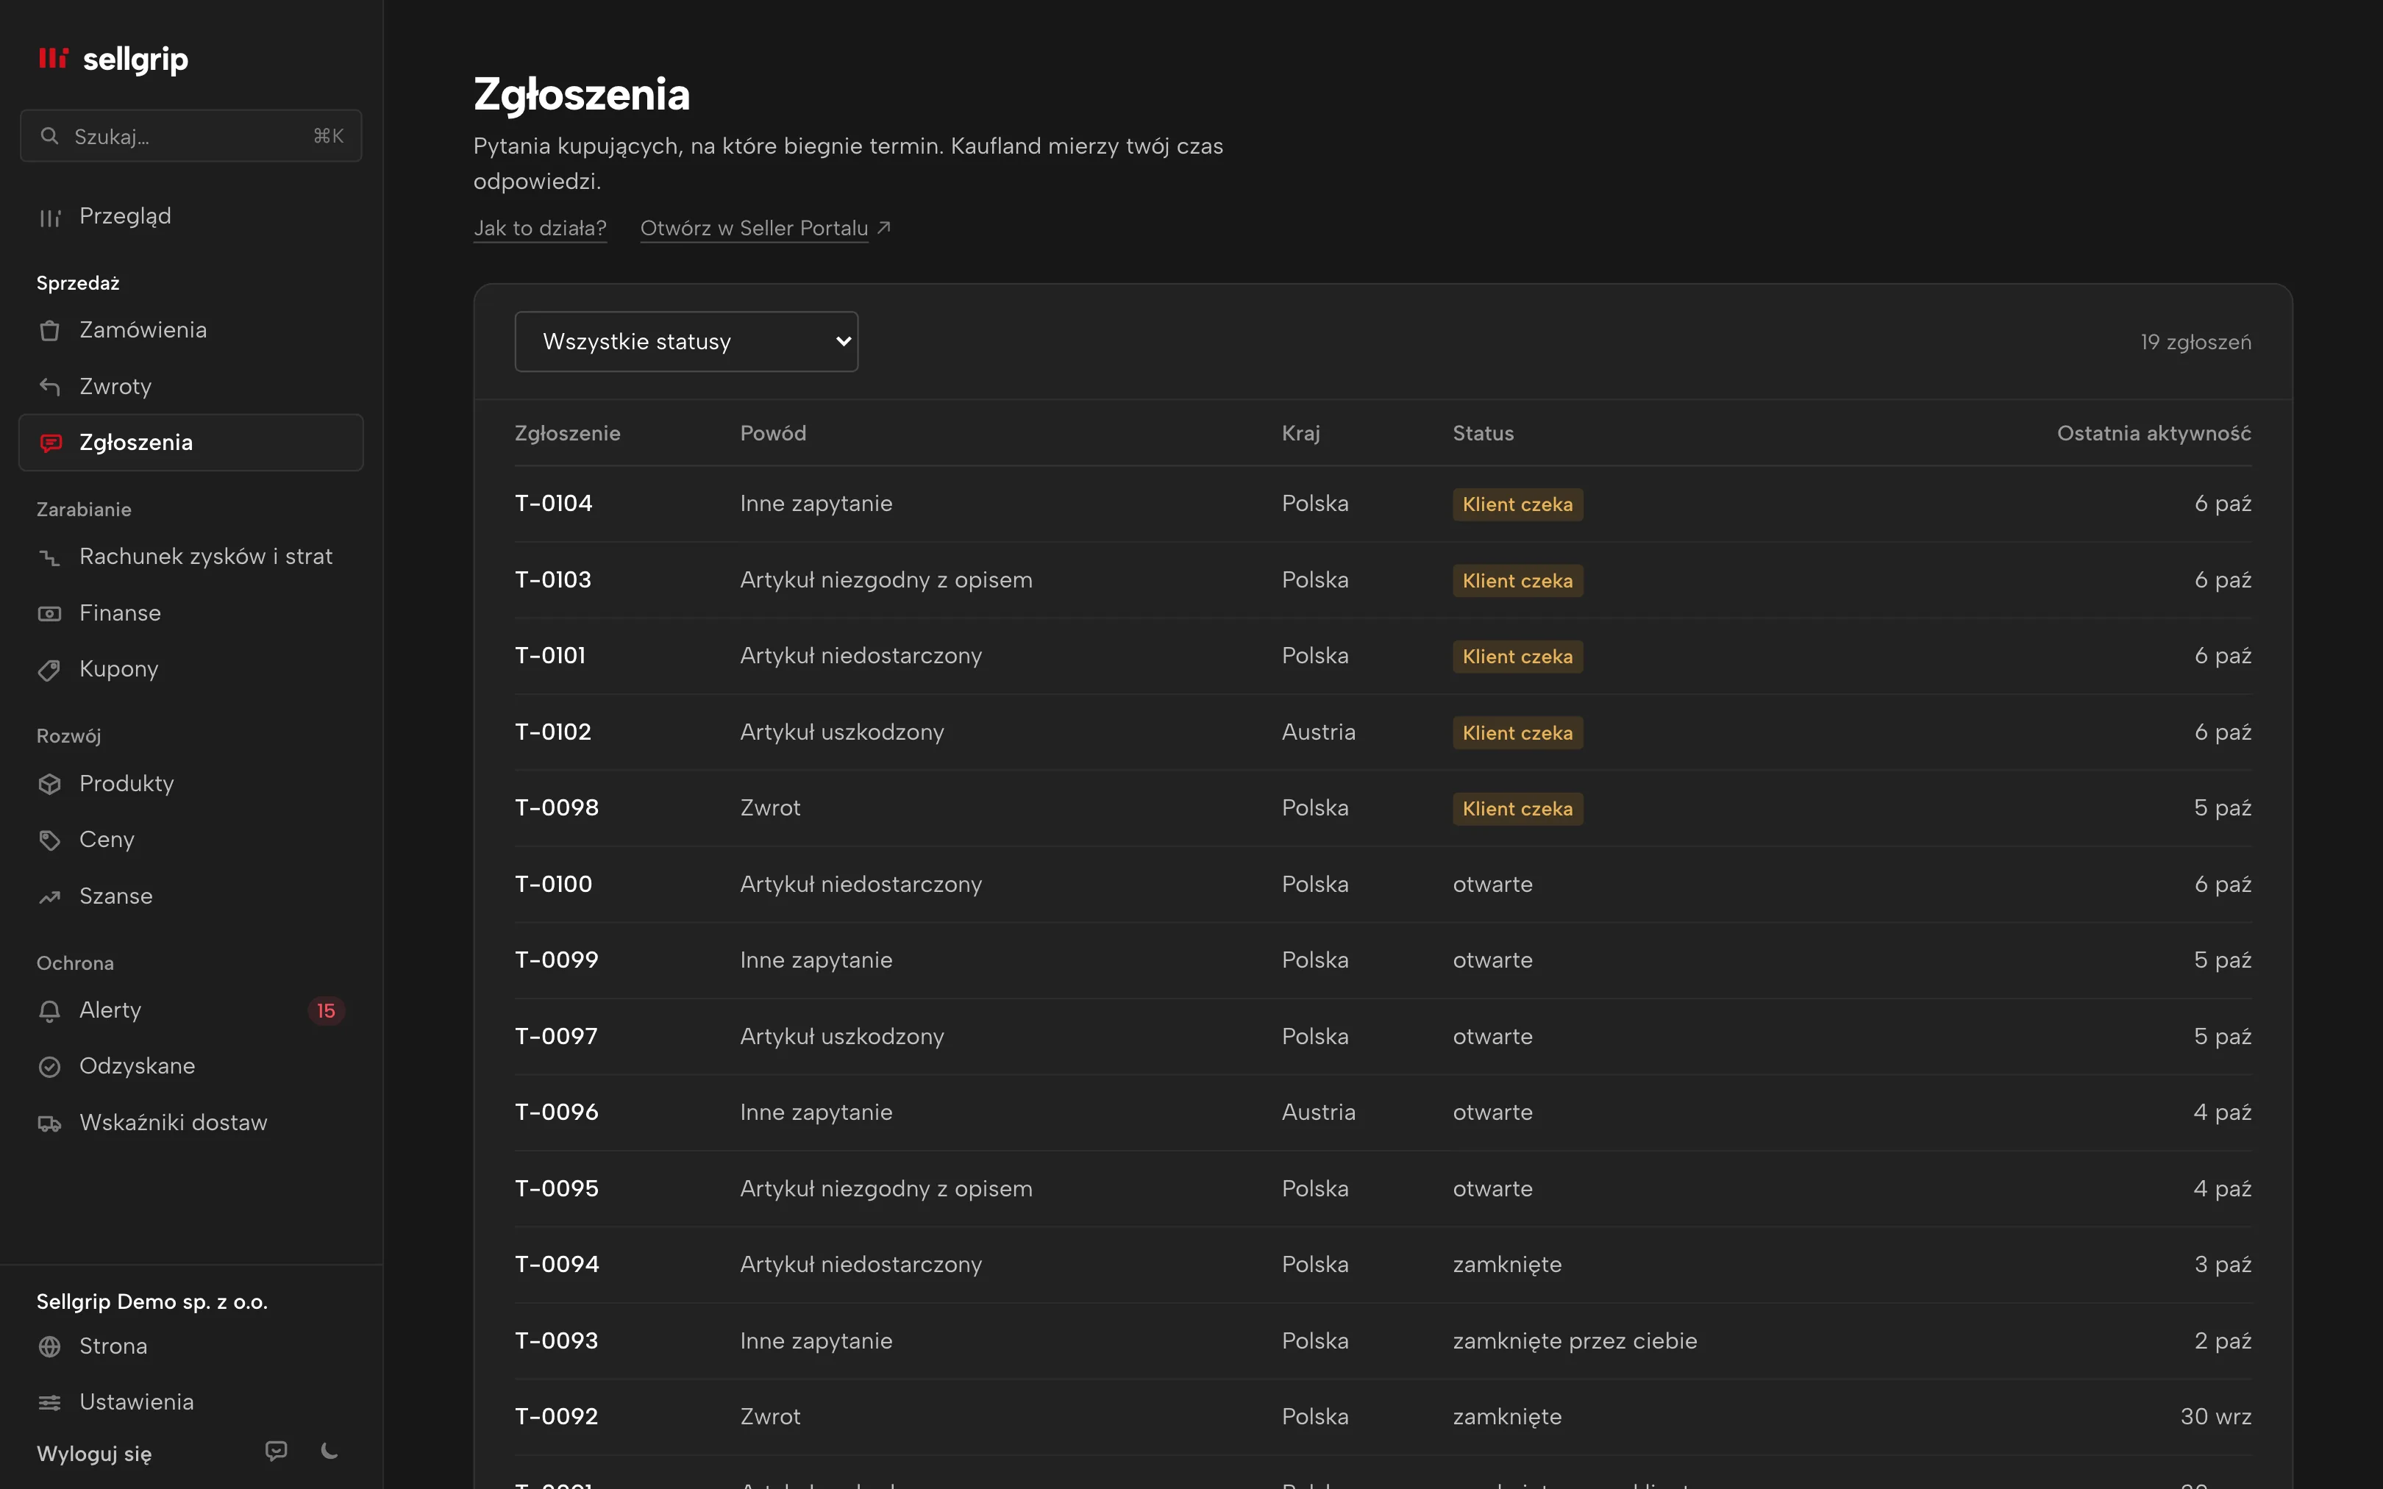Select the Kupony ticket icon
2383x1489 pixels.
click(x=49, y=671)
